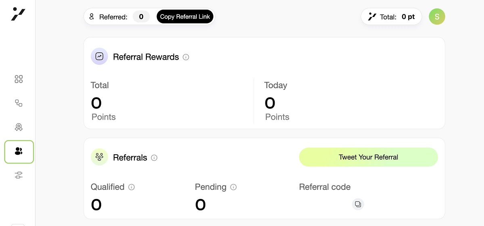Image resolution: width=484 pixels, height=226 pixels.
Task: Click the Today points value
Action: click(x=270, y=103)
